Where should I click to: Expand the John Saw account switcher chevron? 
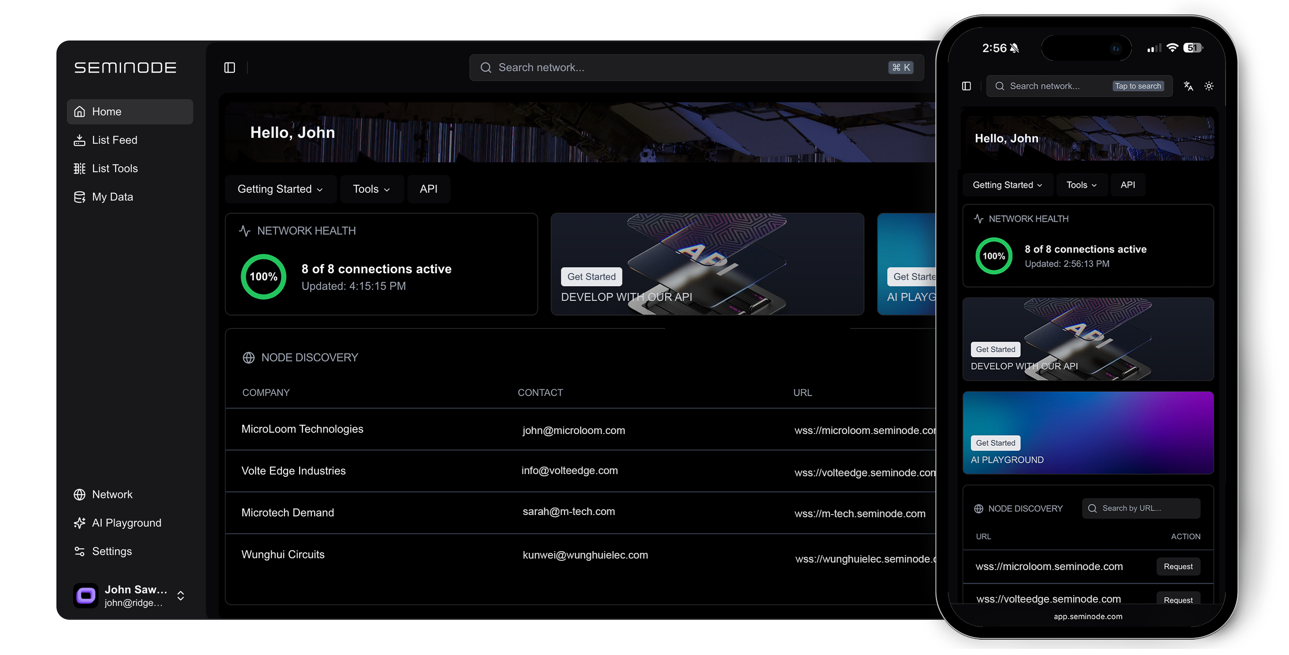pos(181,596)
